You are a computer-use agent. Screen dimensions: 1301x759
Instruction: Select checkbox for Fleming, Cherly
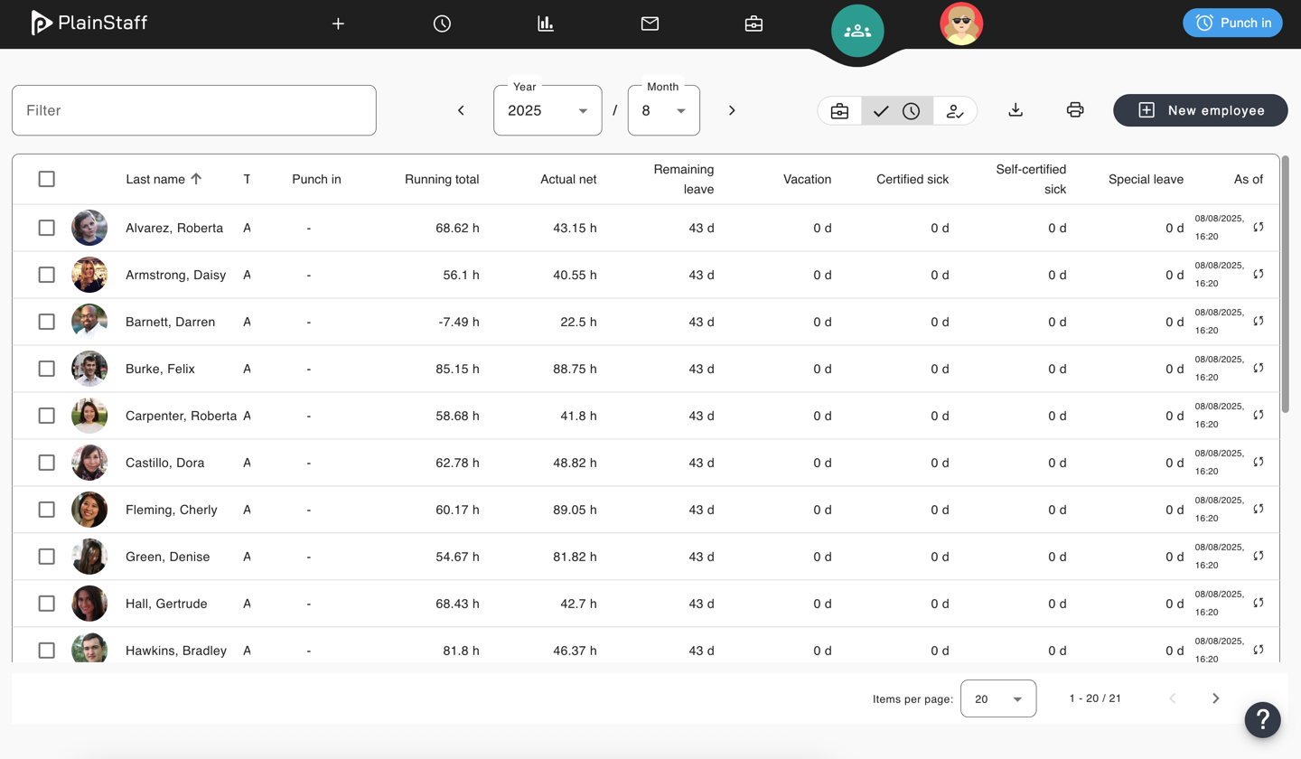pyautogui.click(x=47, y=510)
